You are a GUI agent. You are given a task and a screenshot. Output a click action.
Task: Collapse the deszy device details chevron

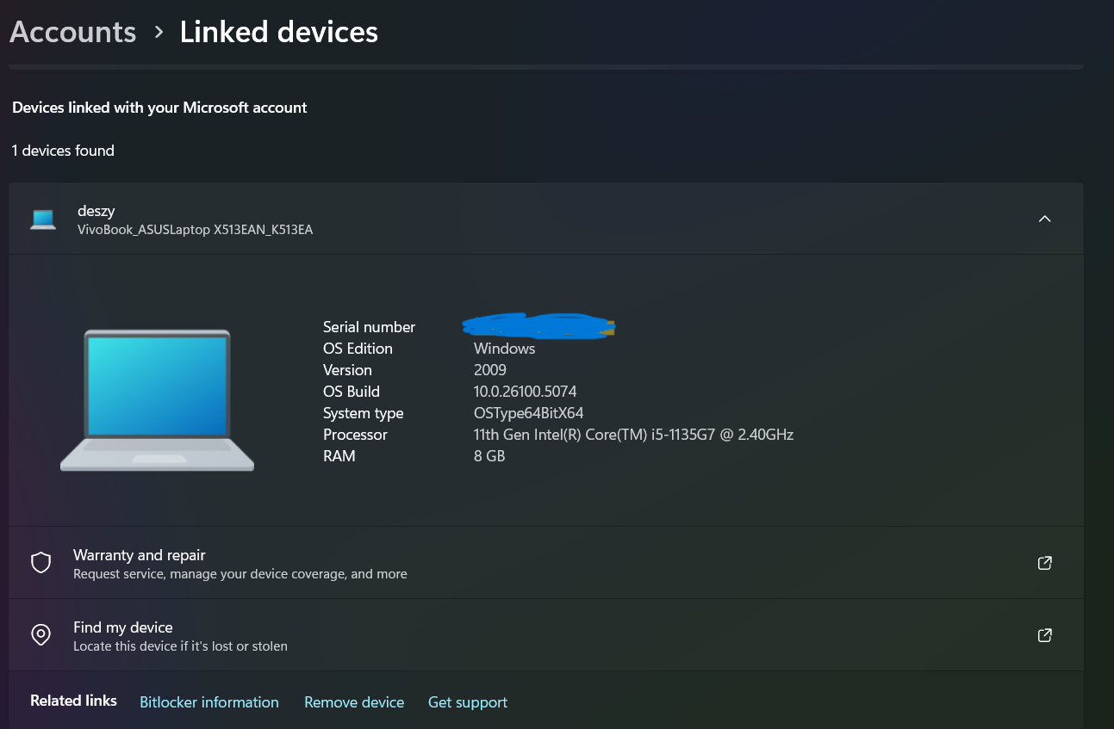pyautogui.click(x=1044, y=219)
